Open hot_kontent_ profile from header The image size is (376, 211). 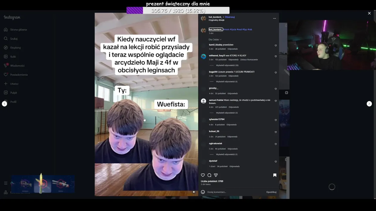point(215,17)
